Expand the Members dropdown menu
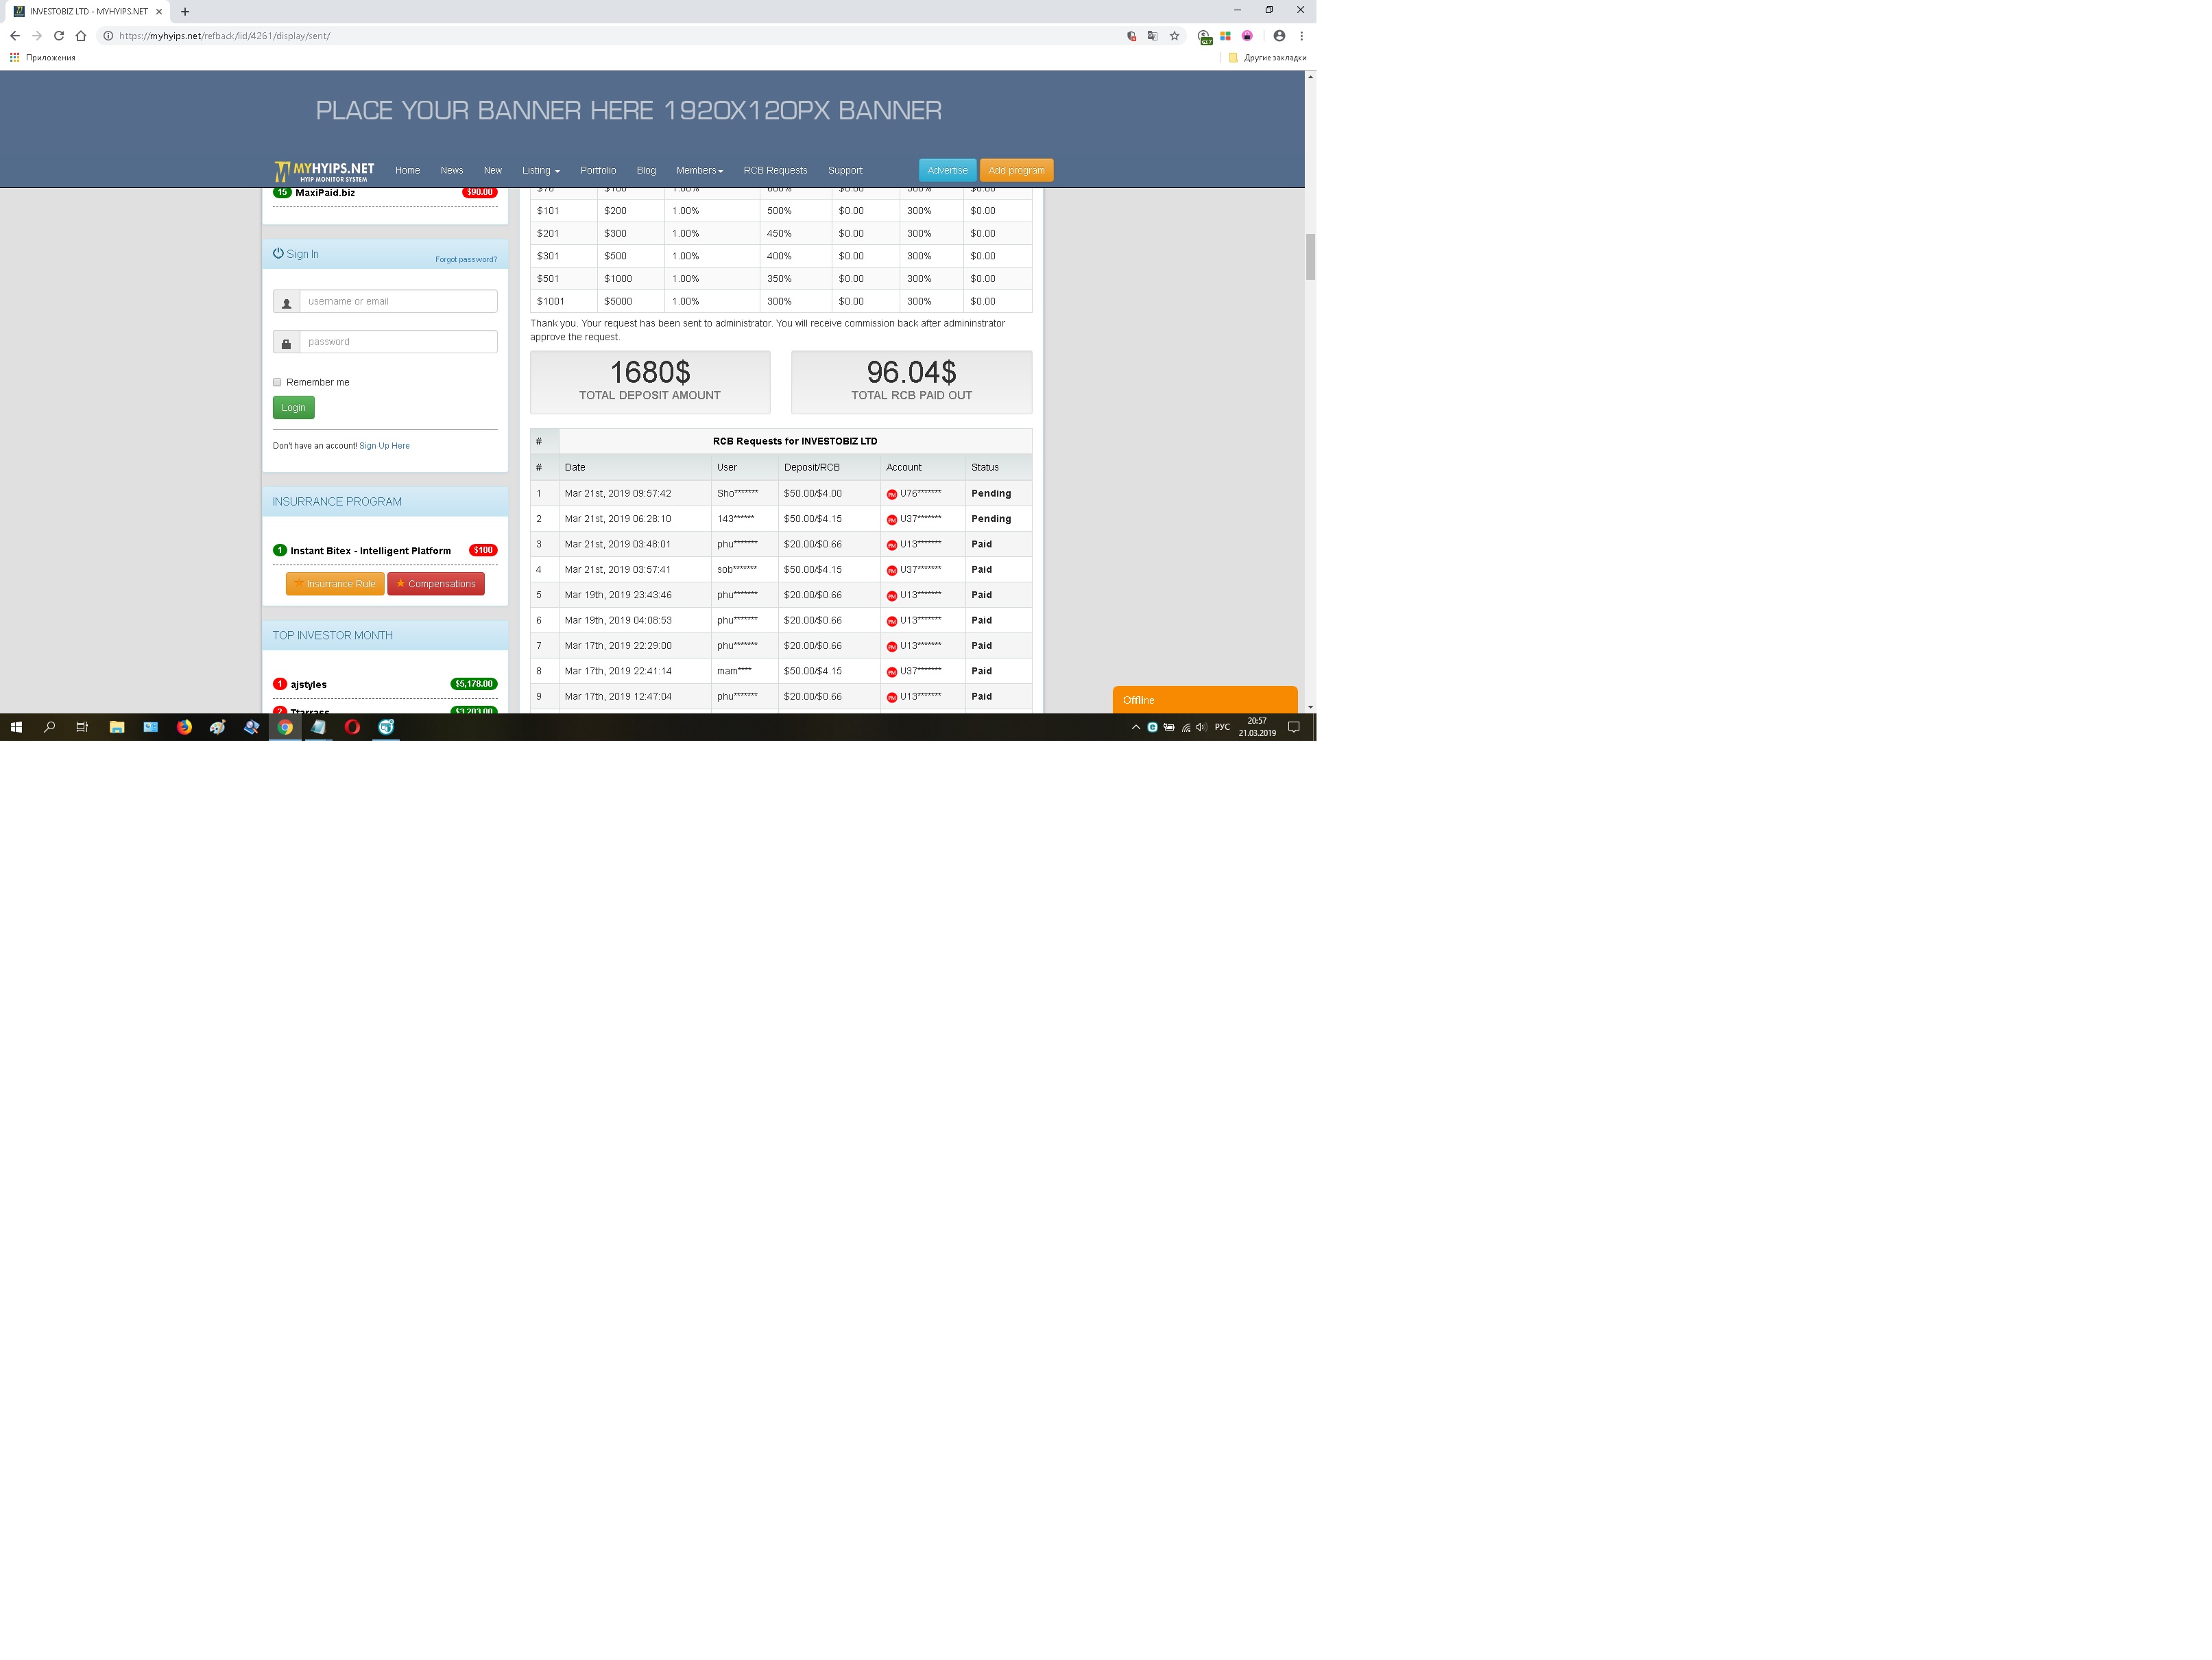This screenshot has height=1660, width=2212. [699, 170]
